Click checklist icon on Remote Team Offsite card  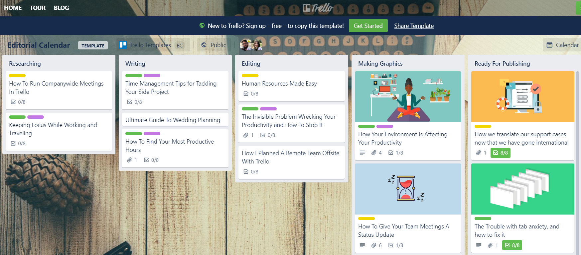click(246, 172)
